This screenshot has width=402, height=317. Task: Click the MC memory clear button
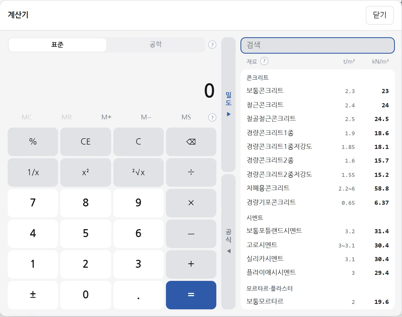pyautogui.click(x=27, y=117)
